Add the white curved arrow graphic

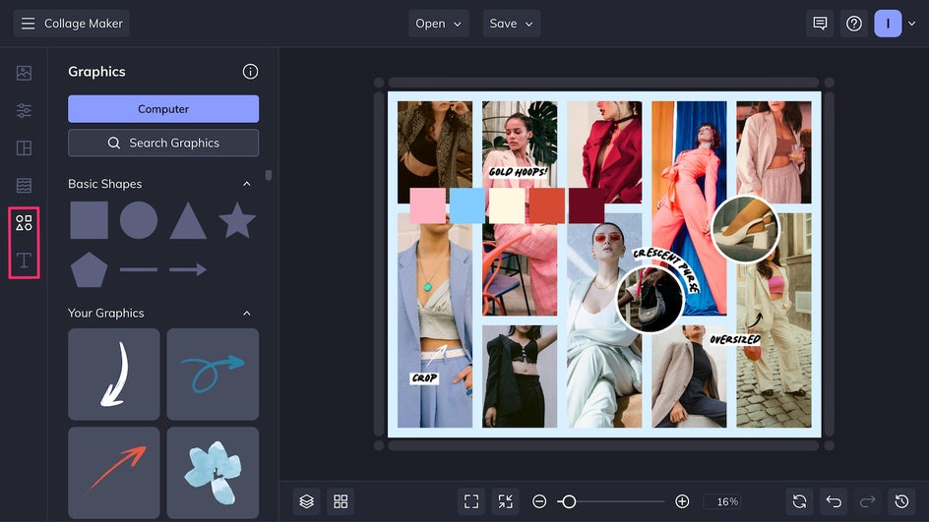(x=114, y=374)
